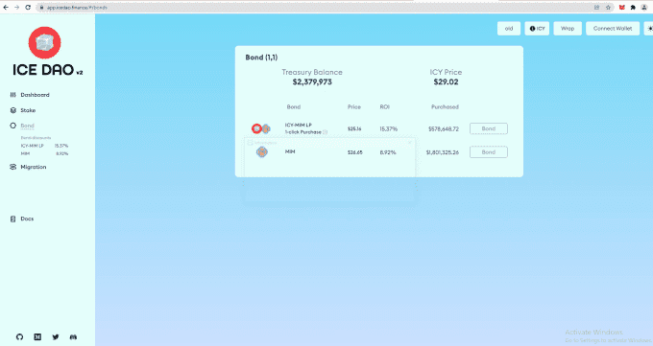Bond the ICY-MIM LP row

pyautogui.click(x=489, y=128)
